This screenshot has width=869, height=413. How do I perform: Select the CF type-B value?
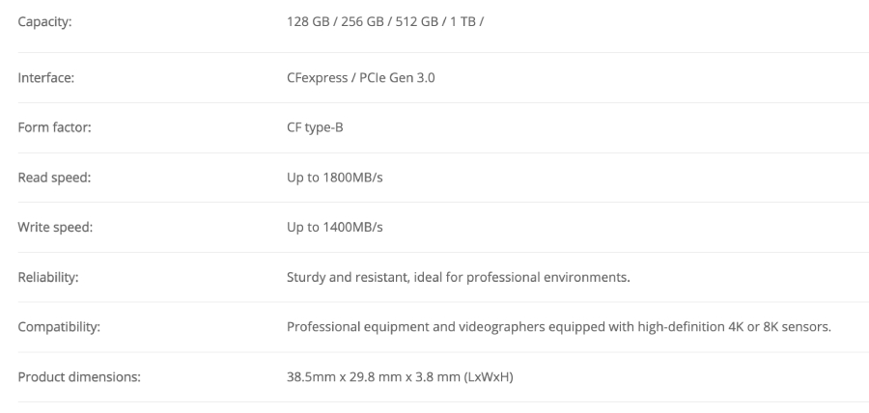coord(315,127)
